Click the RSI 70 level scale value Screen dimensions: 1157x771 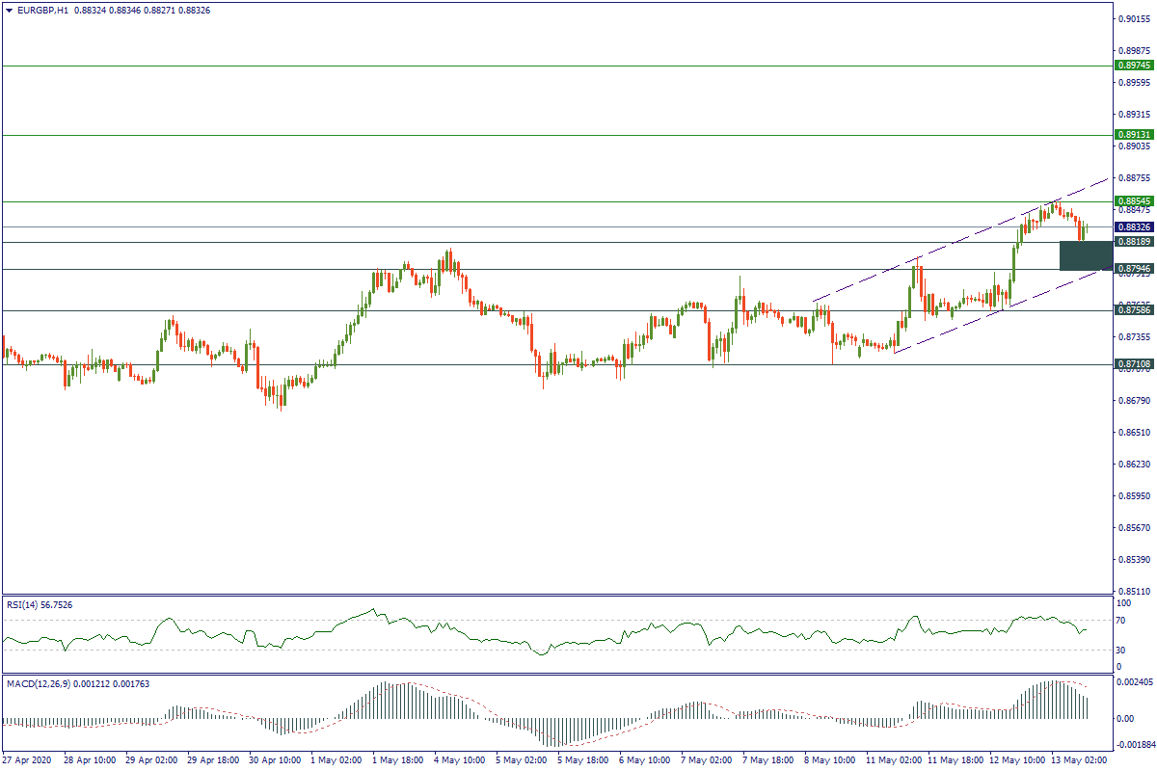pos(1119,621)
